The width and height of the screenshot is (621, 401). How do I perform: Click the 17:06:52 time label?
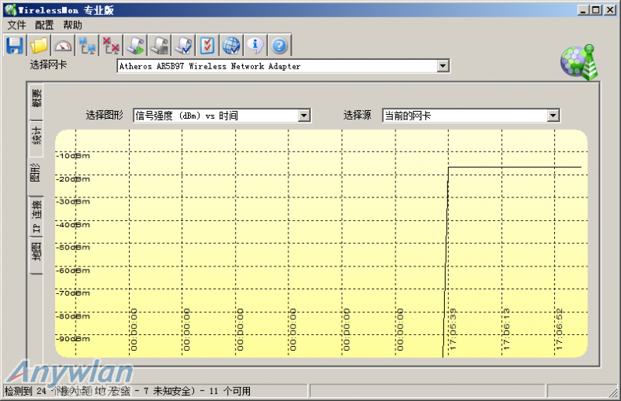click(559, 329)
